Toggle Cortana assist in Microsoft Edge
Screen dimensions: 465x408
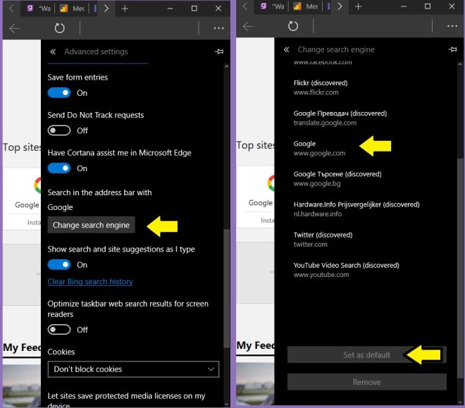(59, 168)
